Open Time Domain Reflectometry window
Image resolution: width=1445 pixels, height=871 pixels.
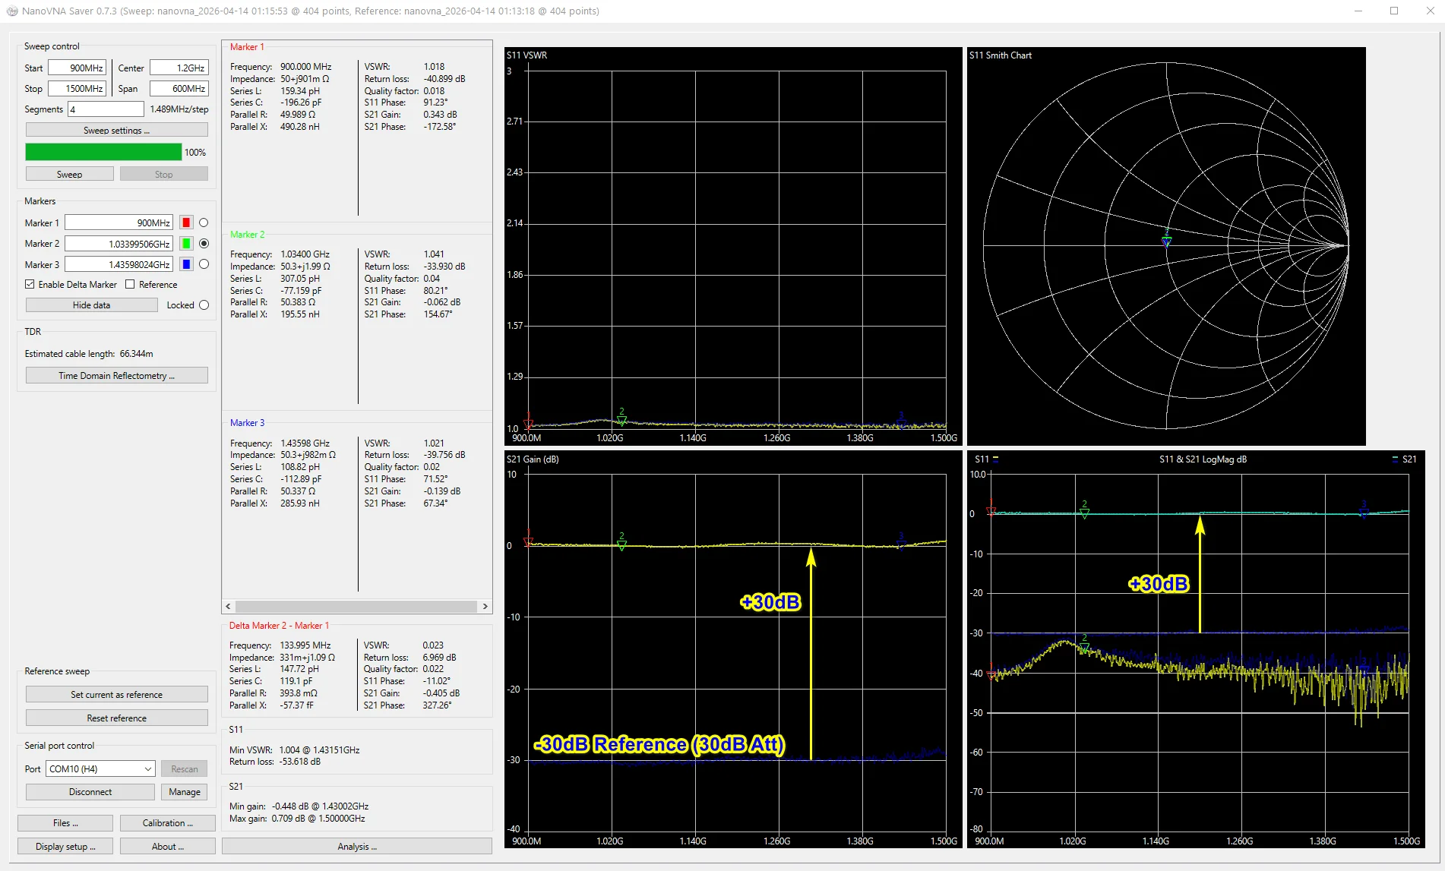pyautogui.click(x=117, y=376)
